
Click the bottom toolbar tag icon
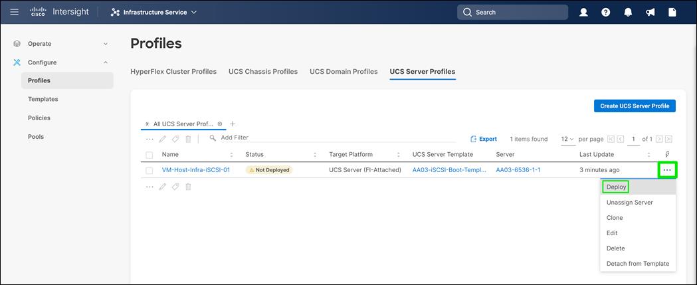[175, 187]
